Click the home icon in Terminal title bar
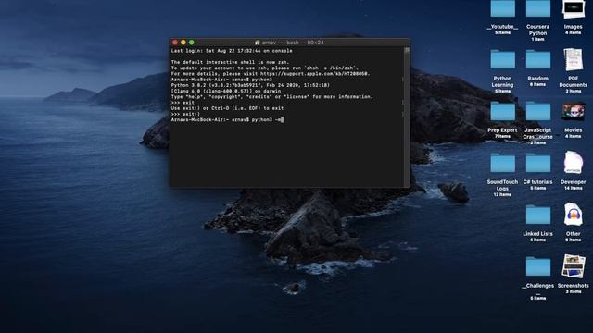593x333 pixels. (x=258, y=43)
